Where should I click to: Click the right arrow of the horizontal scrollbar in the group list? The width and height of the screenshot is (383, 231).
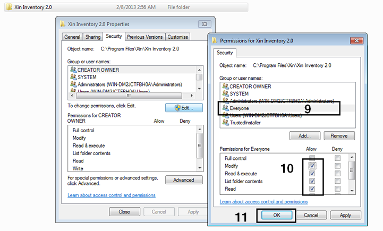(x=192, y=96)
